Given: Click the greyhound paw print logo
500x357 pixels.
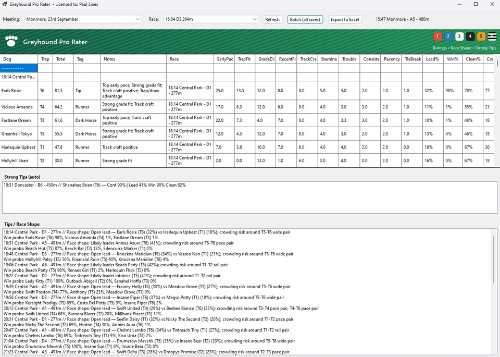Looking at the screenshot, I should point(11,41).
